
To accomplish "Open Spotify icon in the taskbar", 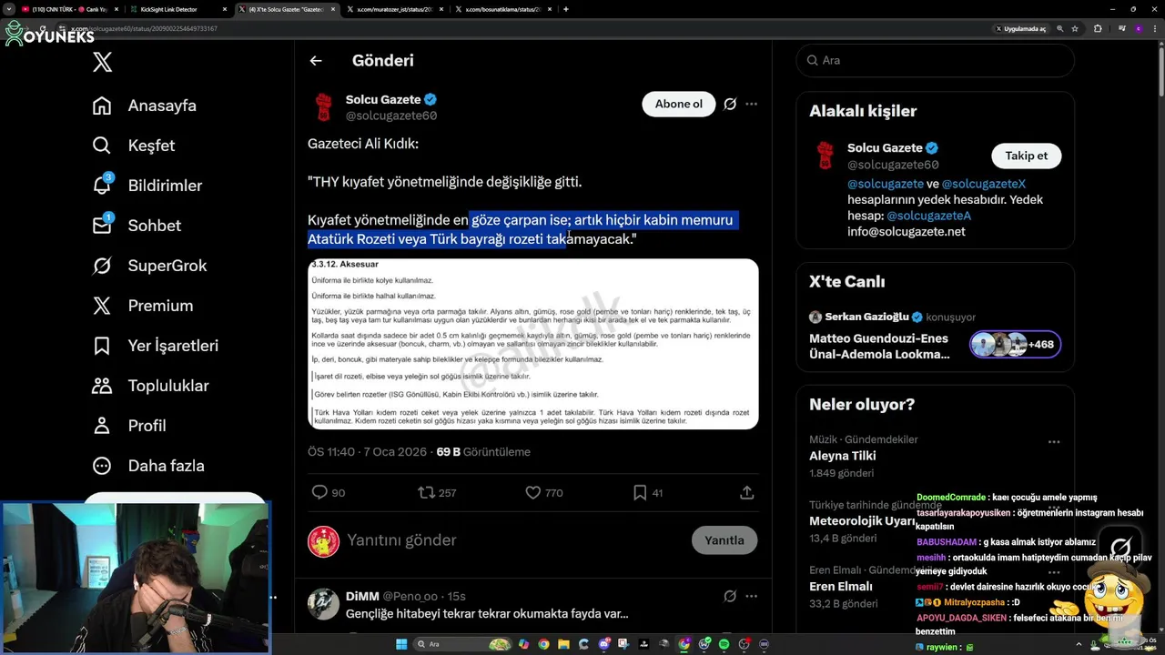I will pos(724,644).
